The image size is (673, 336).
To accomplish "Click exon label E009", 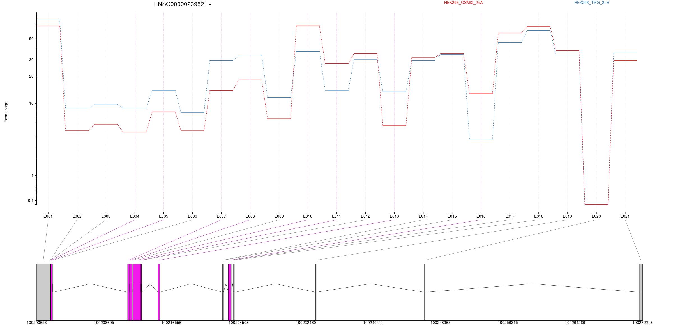I will click(x=279, y=216).
